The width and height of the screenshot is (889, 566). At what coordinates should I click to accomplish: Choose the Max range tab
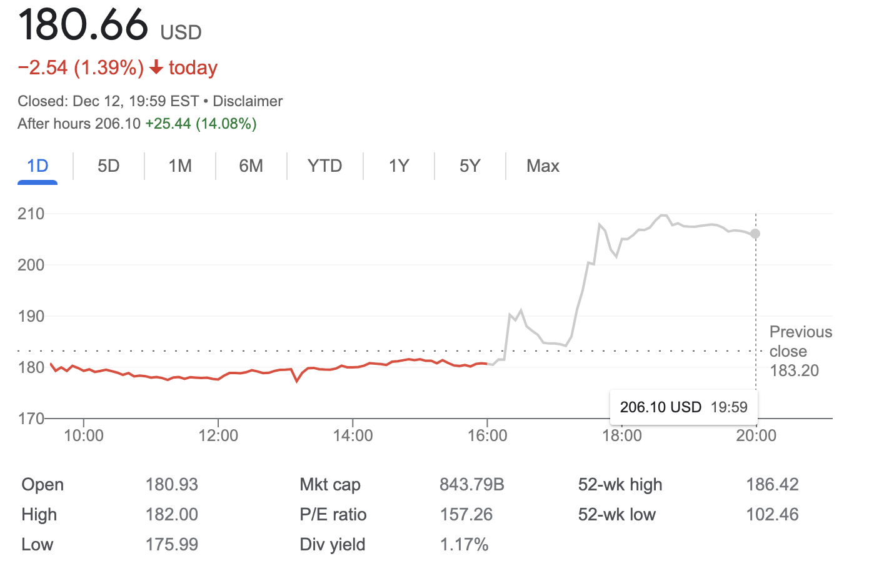click(x=543, y=166)
